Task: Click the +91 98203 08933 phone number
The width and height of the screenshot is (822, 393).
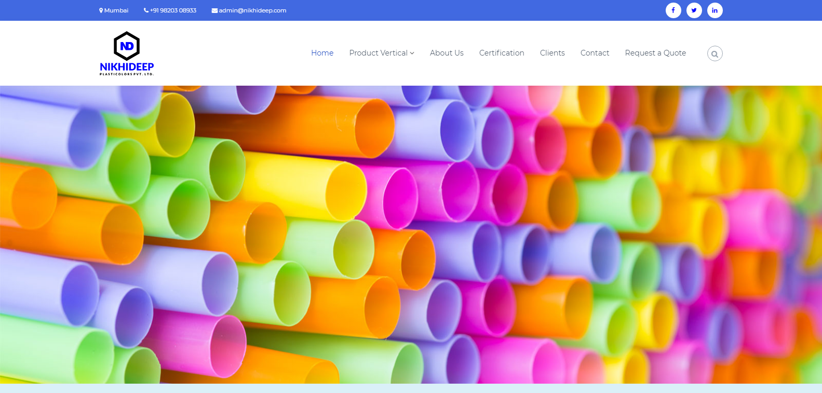Action: (x=173, y=10)
